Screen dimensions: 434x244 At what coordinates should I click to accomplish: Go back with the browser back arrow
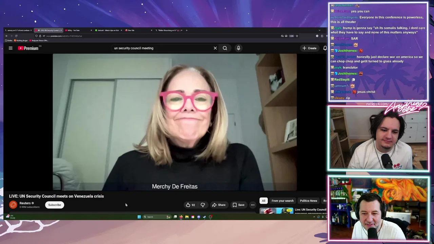[6, 36]
